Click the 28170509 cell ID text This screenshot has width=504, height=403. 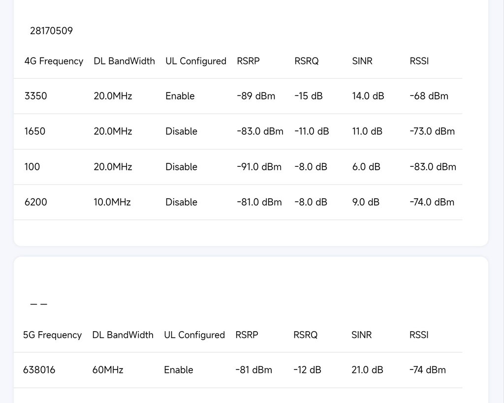51,31
